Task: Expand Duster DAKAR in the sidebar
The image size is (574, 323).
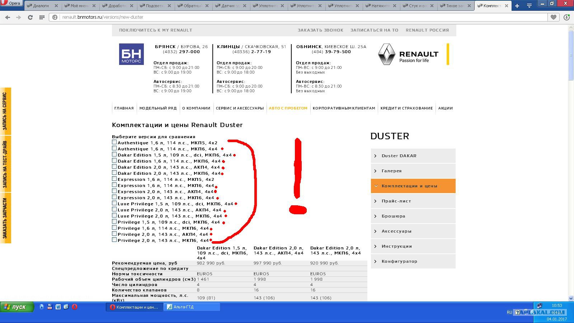Action: pos(413,156)
